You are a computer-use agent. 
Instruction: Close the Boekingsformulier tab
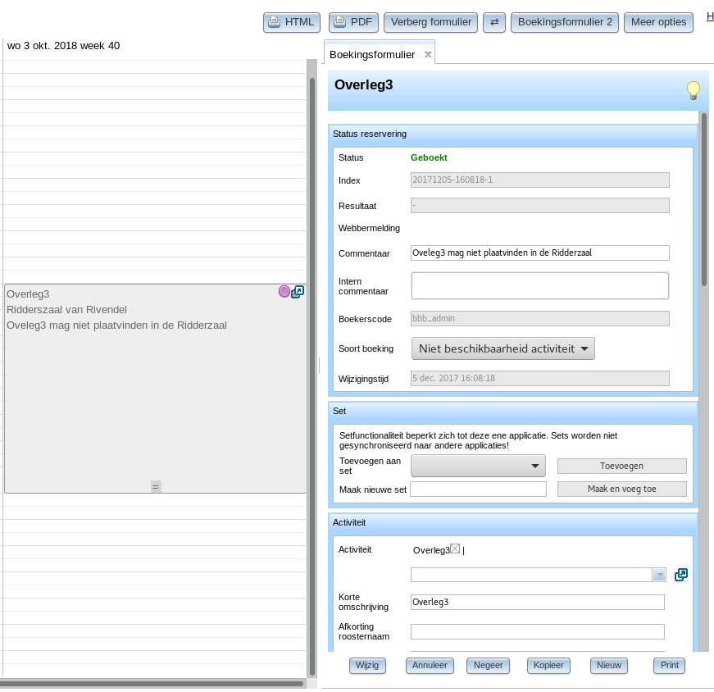point(428,54)
